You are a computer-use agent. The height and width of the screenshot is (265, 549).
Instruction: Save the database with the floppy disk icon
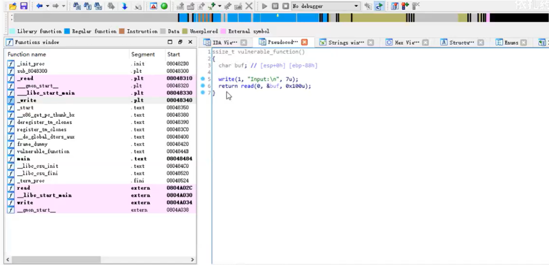coord(24,6)
